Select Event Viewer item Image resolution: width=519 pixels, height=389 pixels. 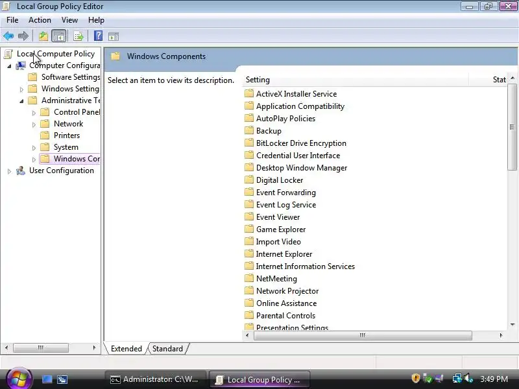[x=278, y=217]
